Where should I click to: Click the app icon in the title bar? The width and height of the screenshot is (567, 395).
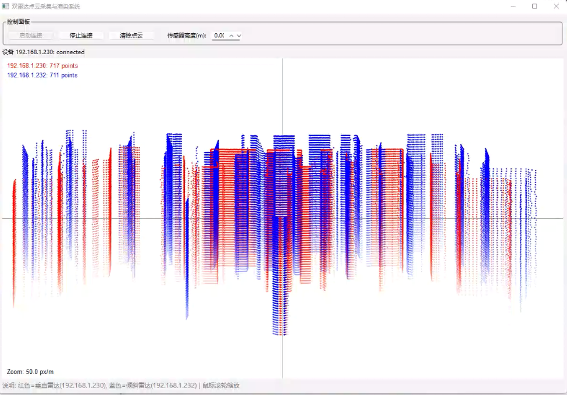click(5, 6)
